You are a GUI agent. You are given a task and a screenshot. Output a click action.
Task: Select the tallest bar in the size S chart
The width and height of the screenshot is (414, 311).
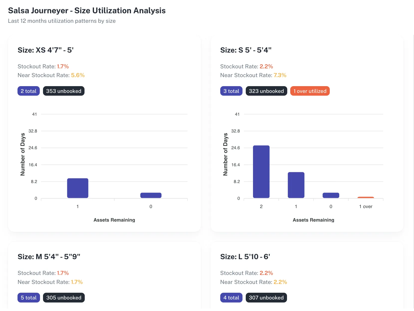(261, 172)
